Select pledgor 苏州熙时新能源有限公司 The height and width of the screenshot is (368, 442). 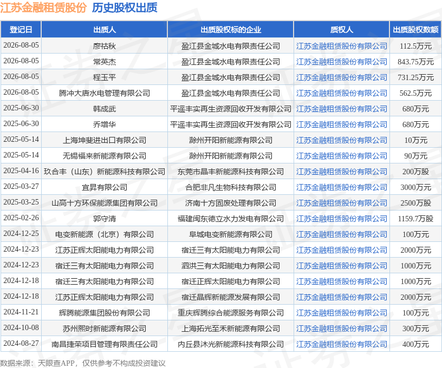(105, 328)
